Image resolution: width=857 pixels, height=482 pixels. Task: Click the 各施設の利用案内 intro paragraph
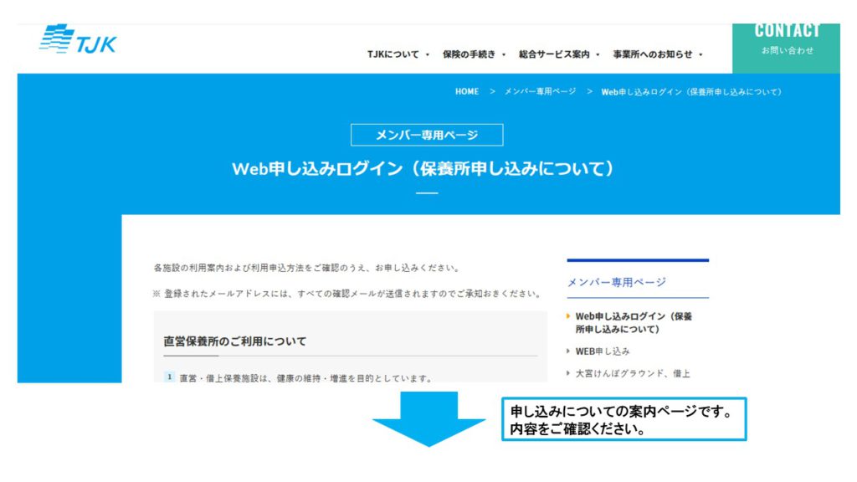click(x=306, y=268)
